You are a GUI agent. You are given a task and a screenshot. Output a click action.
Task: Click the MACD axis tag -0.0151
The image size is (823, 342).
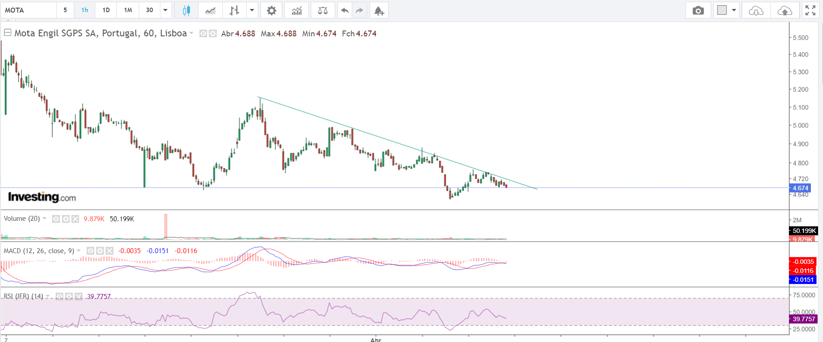(x=803, y=280)
